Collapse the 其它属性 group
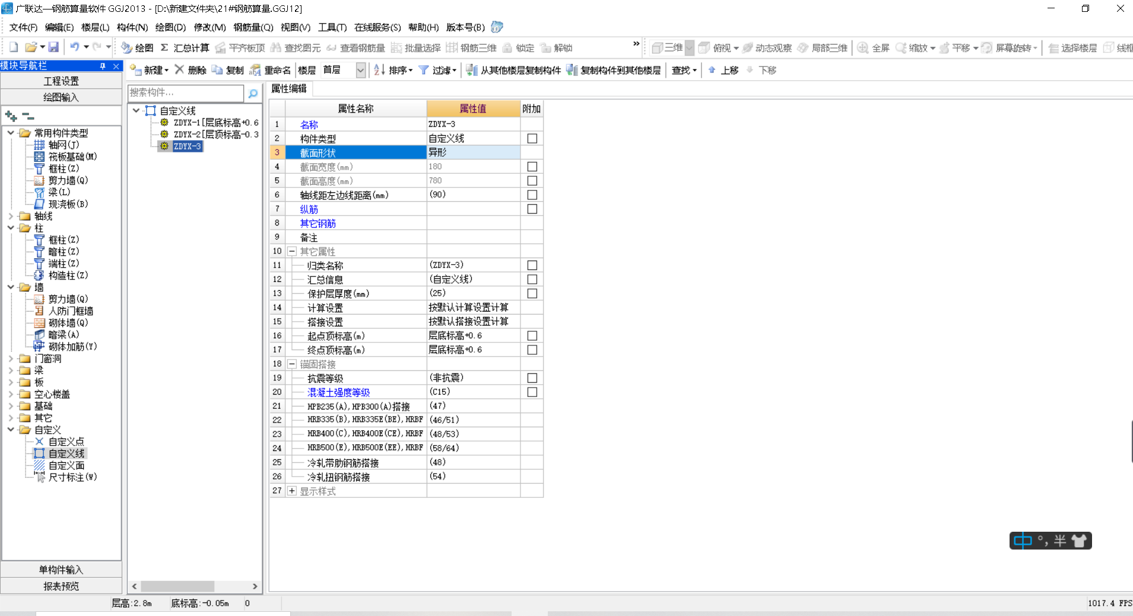1133x616 pixels. (x=292, y=252)
